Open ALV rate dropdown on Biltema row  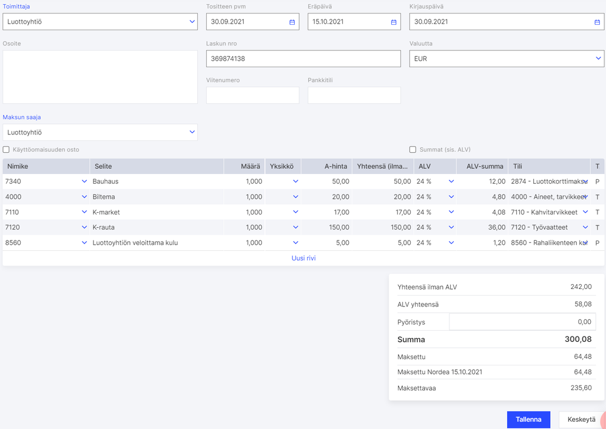click(451, 197)
